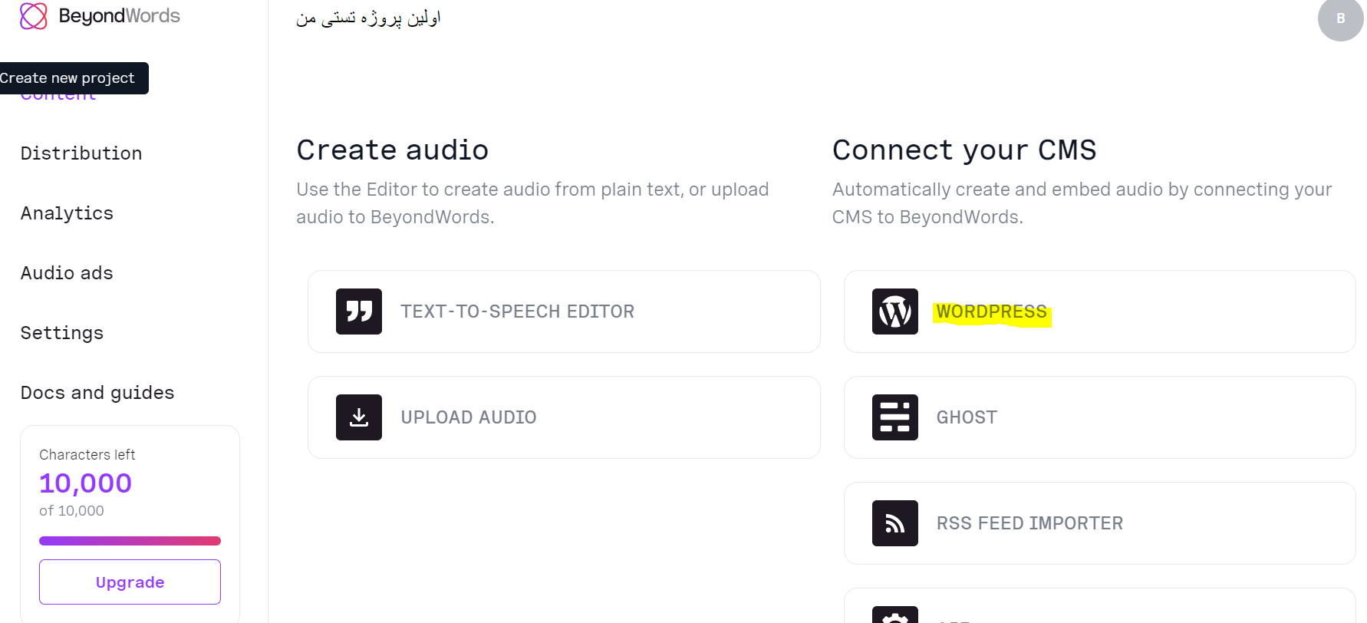Click the Upgrade button

130,582
